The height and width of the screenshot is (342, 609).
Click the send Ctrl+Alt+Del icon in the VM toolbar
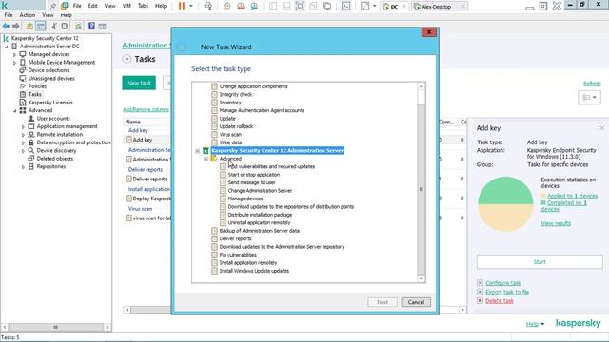click(208, 6)
